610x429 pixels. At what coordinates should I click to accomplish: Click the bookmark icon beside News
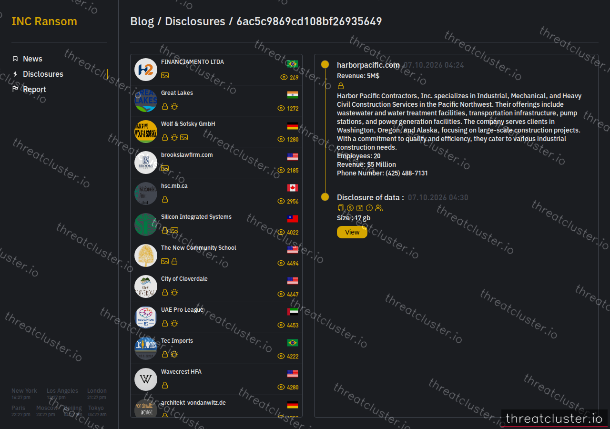(15, 59)
